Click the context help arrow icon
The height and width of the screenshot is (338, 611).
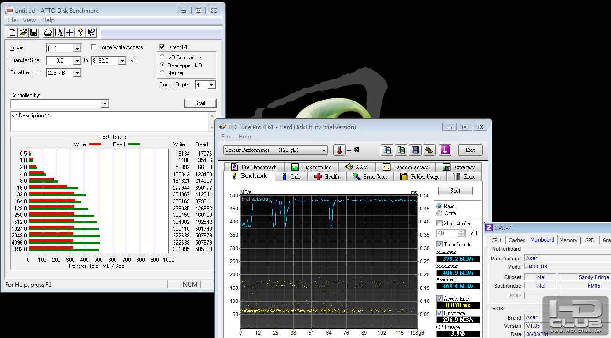coord(91,32)
